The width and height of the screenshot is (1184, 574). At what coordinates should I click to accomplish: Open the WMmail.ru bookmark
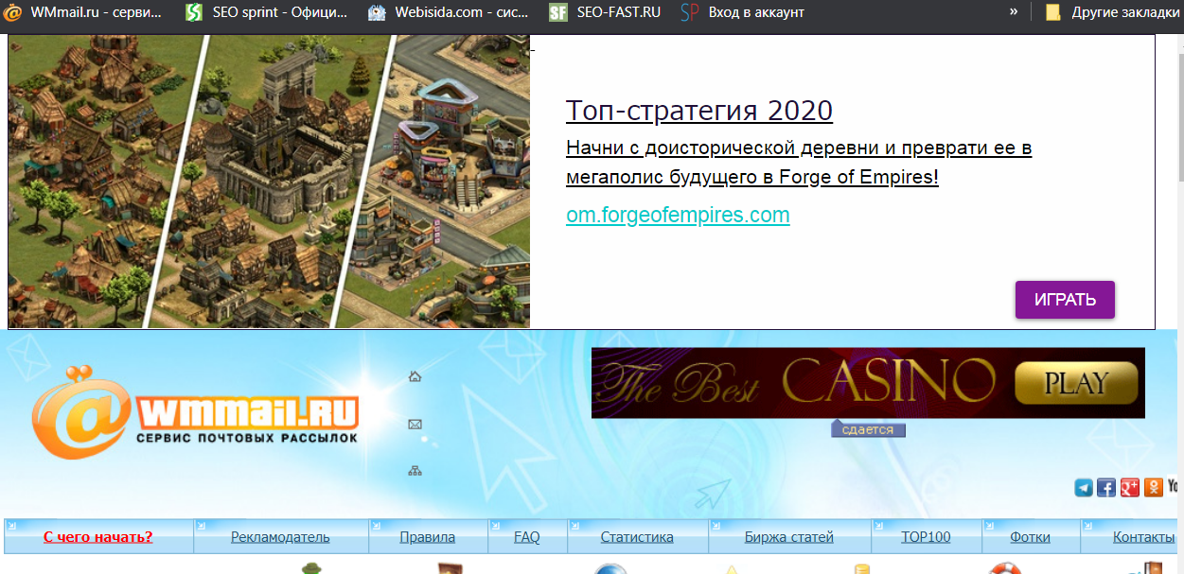[x=82, y=12]
